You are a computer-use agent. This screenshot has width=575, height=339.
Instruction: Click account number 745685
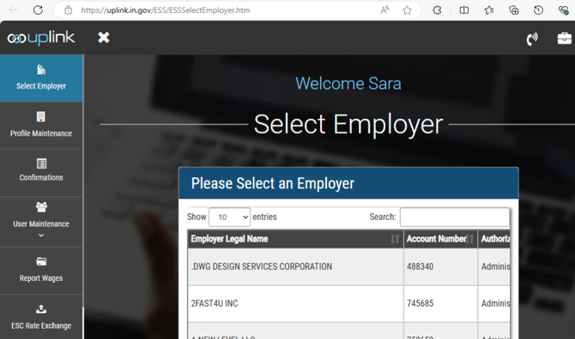tap(420, 304)
